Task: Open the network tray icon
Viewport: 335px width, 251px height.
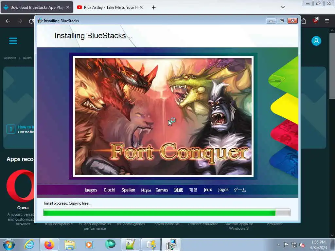Action: 294,245
